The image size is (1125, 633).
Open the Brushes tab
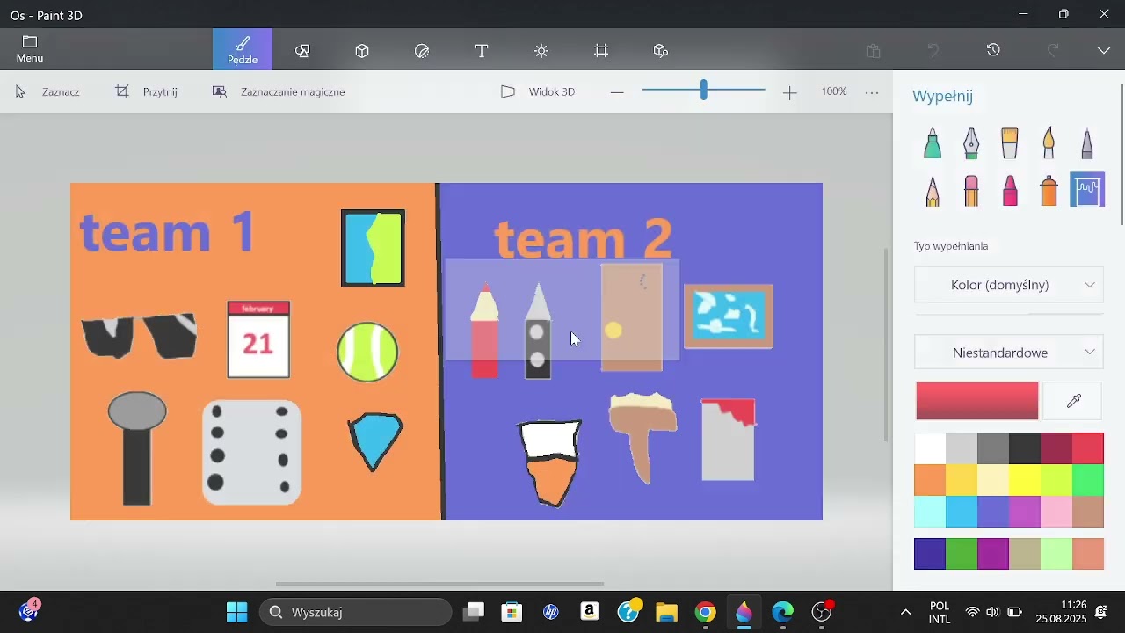click(x=243, y=50)
